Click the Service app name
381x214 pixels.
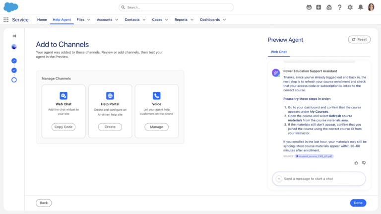[x=20, y=20]
